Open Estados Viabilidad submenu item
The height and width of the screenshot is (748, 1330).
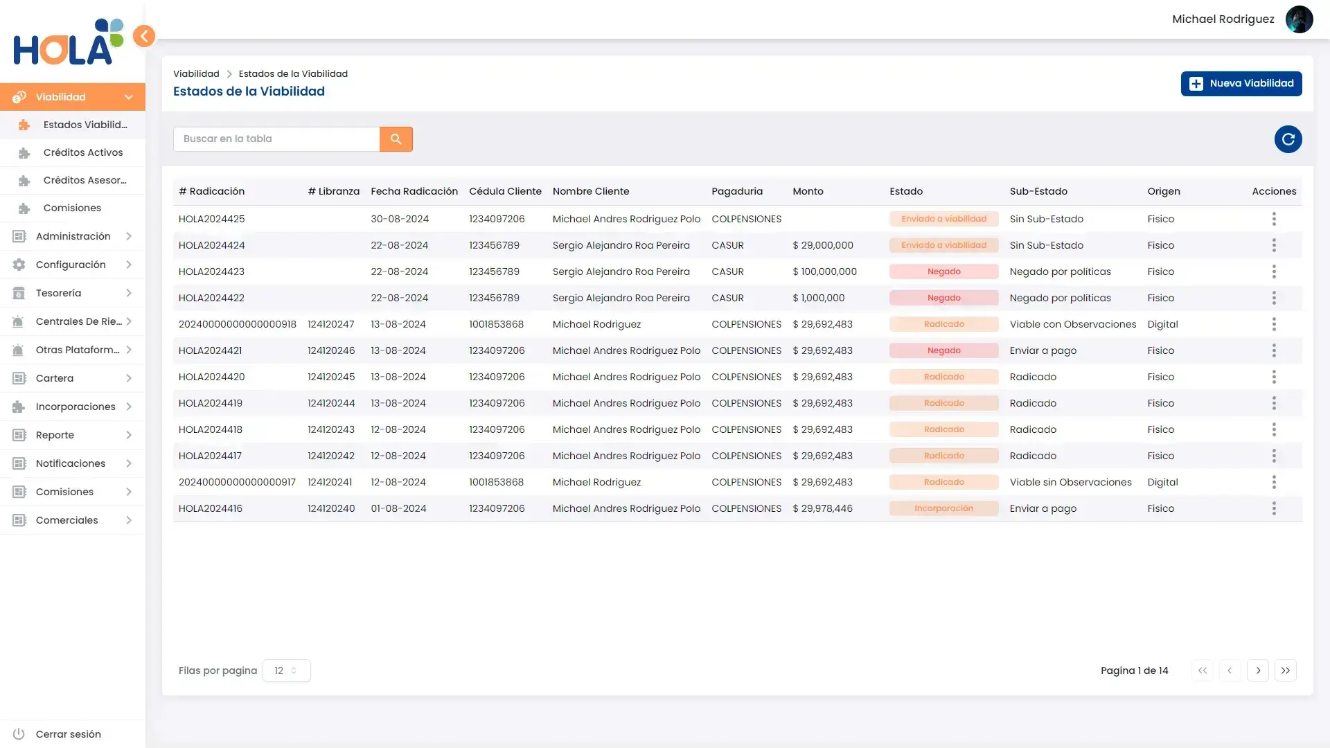(73, 125)
